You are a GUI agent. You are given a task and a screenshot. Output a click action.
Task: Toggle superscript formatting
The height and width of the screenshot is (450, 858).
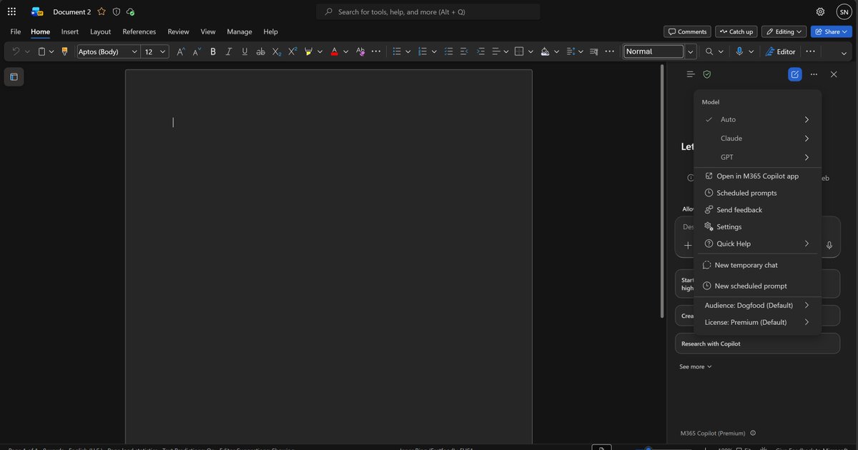coord(292,51)
